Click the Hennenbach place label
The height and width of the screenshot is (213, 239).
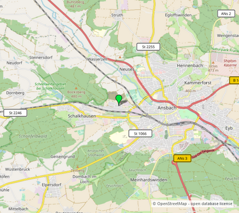[x=190, y=65]
